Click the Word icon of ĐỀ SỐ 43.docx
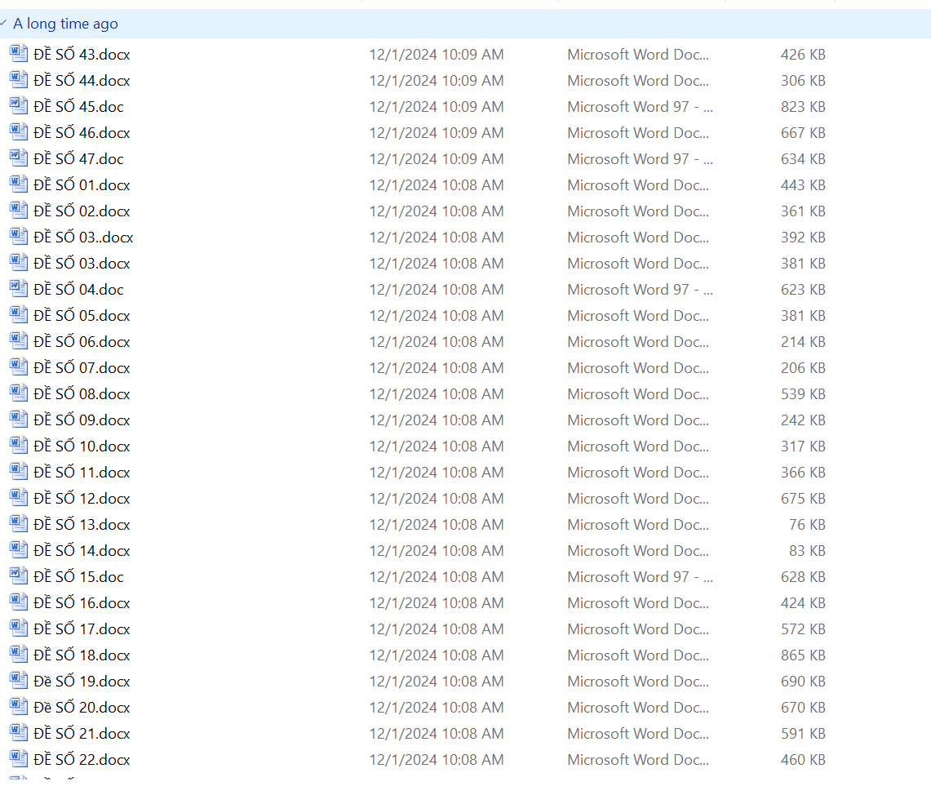The width and height of the screenshot is (931, 795). [x=19, y=54]
